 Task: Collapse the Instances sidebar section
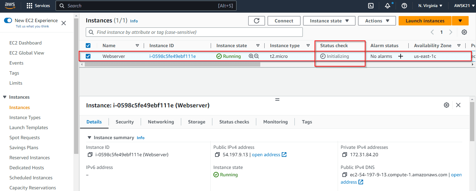pyautogui.click(x=5, y=97)
